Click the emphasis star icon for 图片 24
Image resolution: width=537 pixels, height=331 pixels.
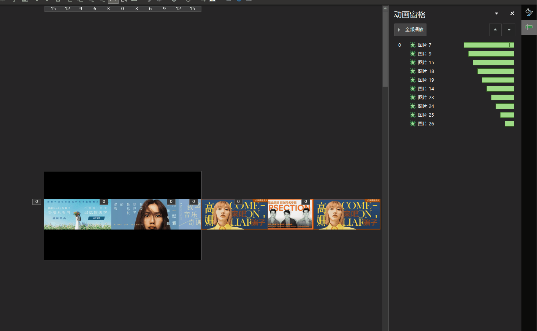pyautogui.click(x=413, y=106)
